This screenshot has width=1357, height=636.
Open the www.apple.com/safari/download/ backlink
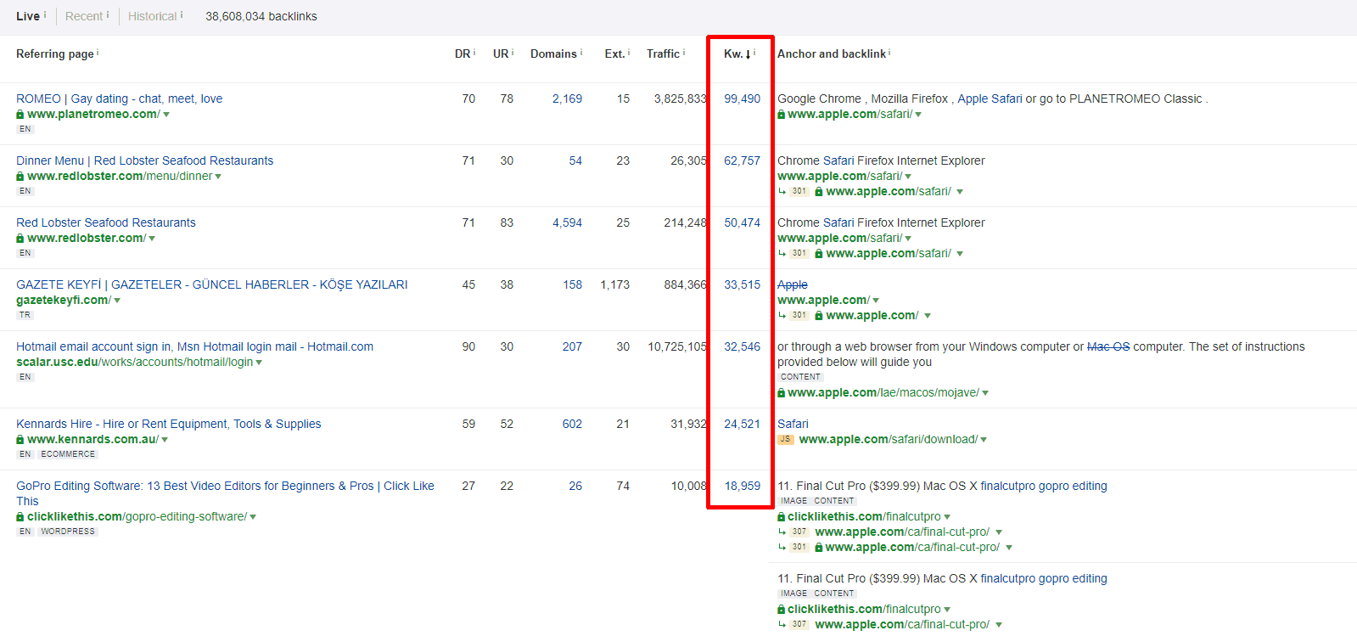coord(888,439)
